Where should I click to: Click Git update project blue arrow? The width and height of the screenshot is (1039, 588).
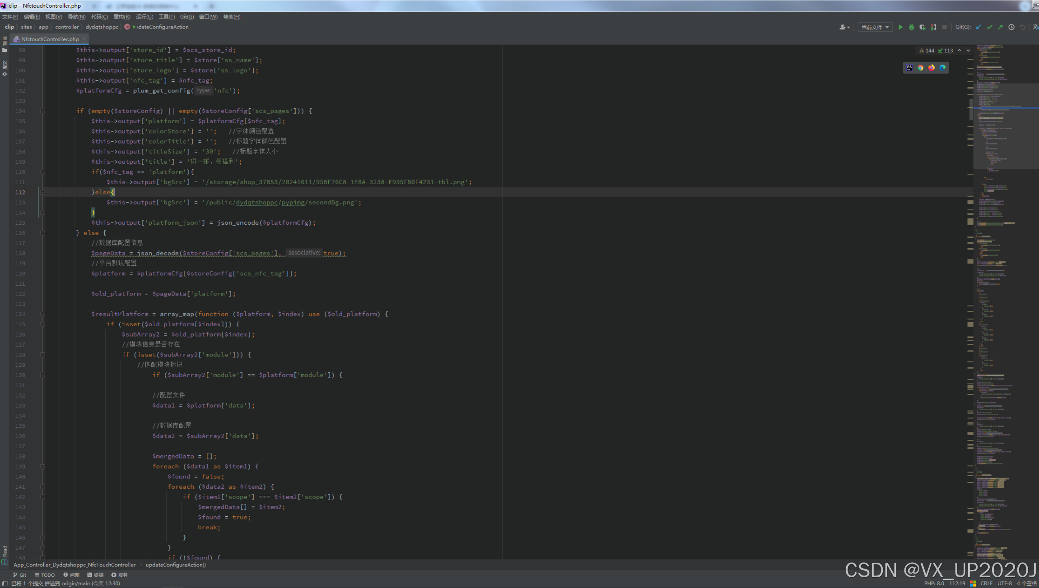978,27
